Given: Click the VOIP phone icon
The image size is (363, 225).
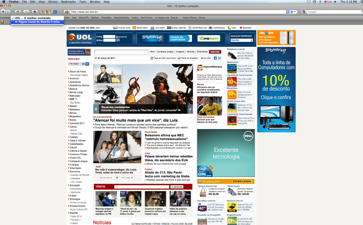Looking at the screenshot, I should coord(229,28).
